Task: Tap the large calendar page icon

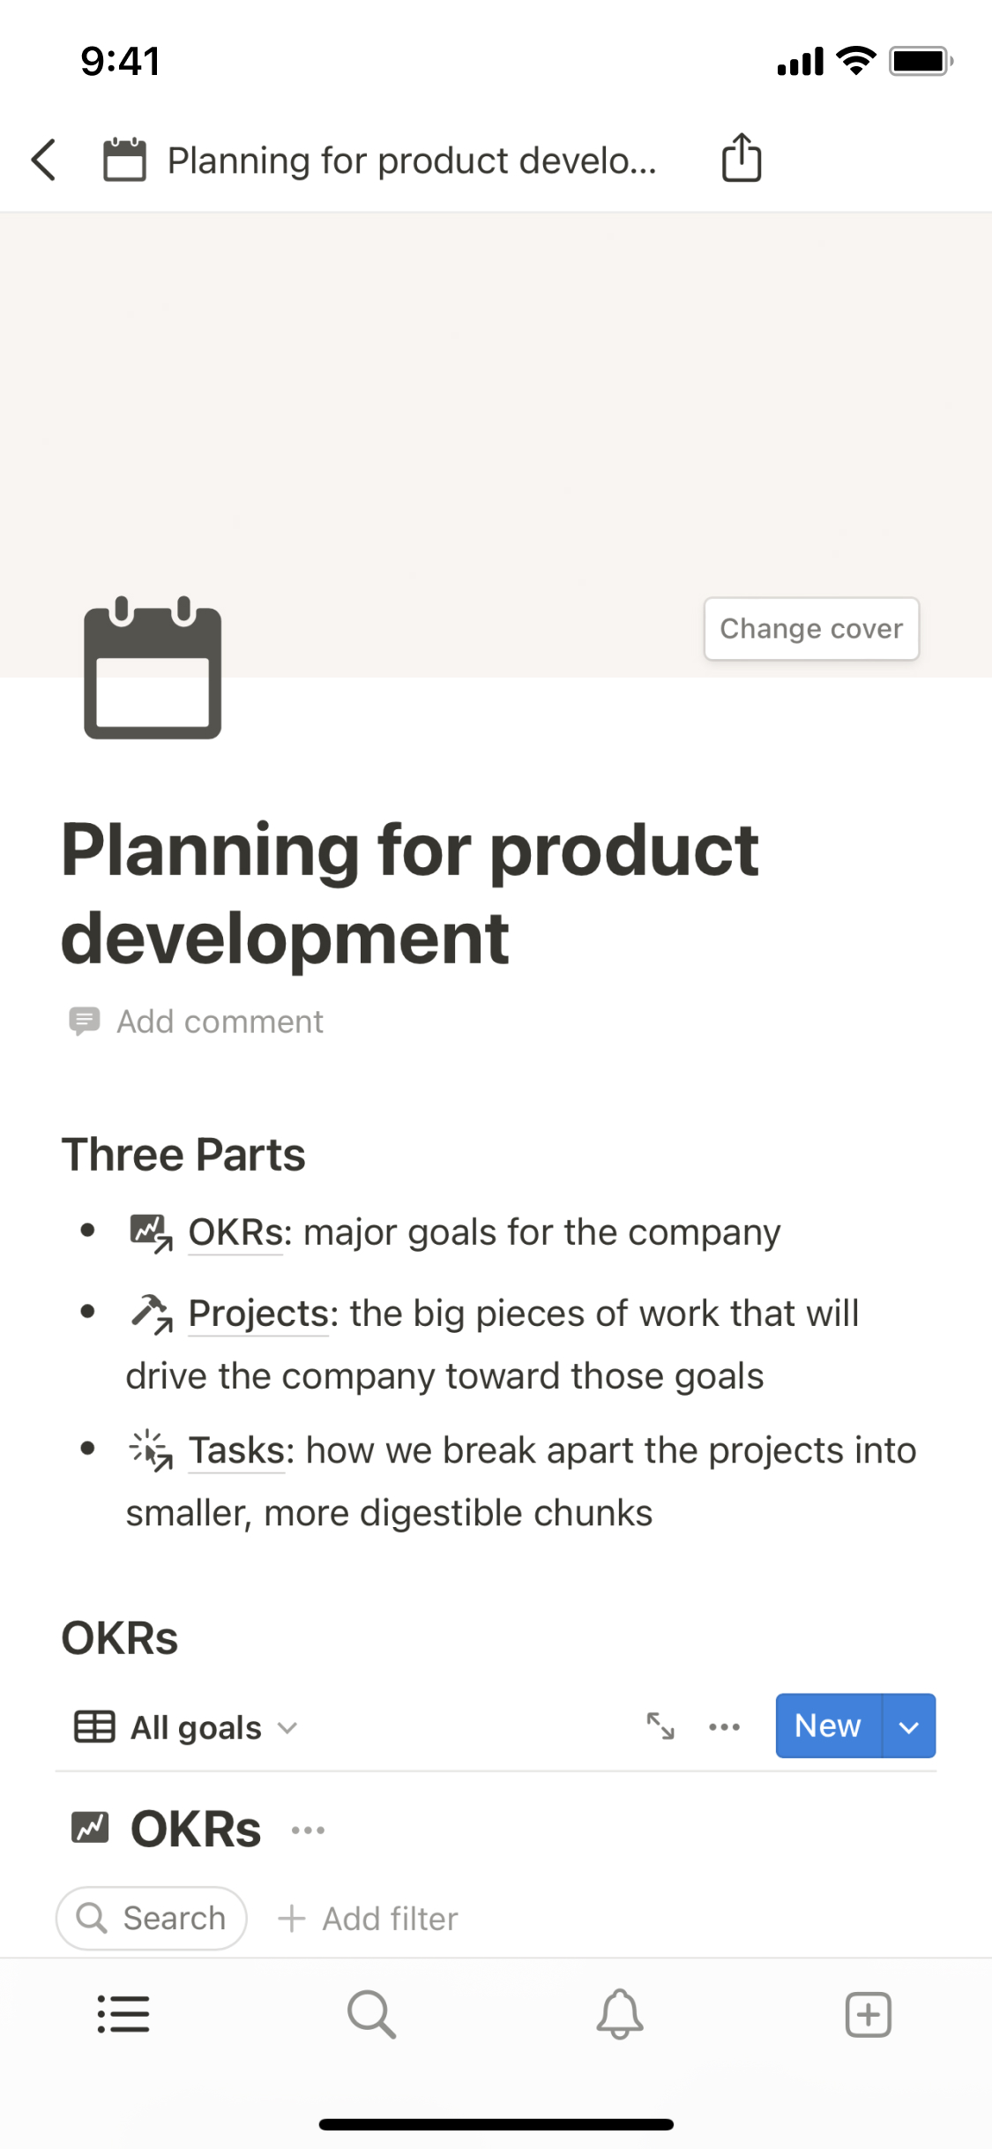Action: click(x=153, y=669)
